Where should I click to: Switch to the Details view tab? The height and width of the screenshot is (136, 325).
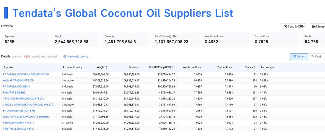click(x=299, y=57)
